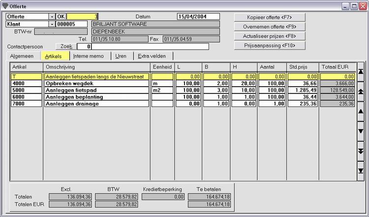Click the Offerte window title bar icon

click(x=5, y=5)
